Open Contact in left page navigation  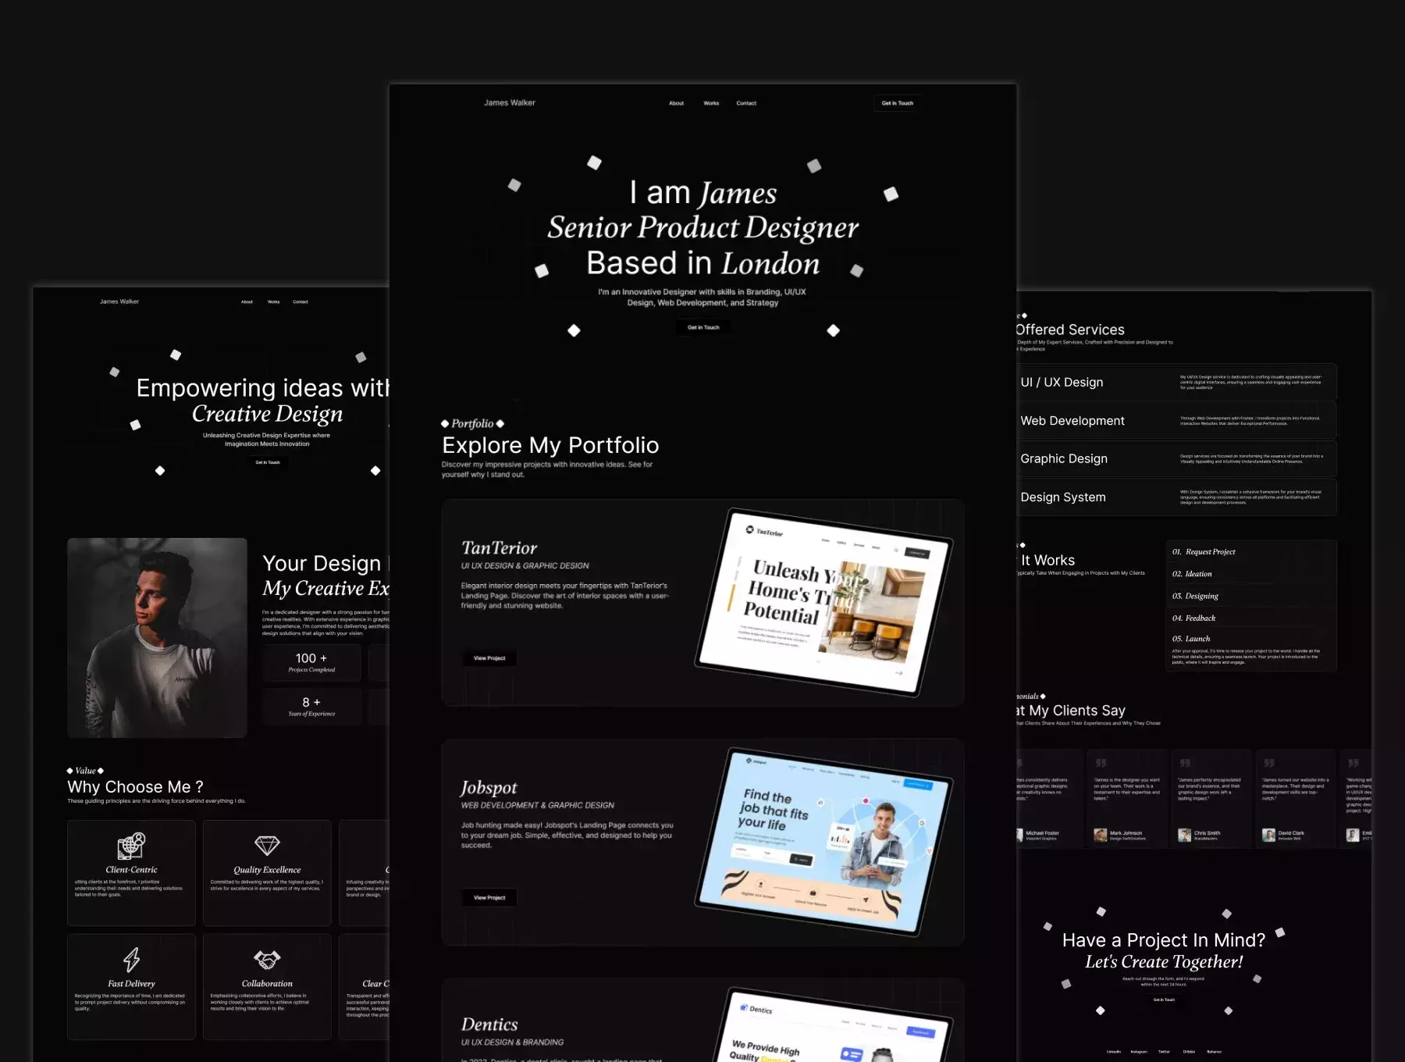301,301
